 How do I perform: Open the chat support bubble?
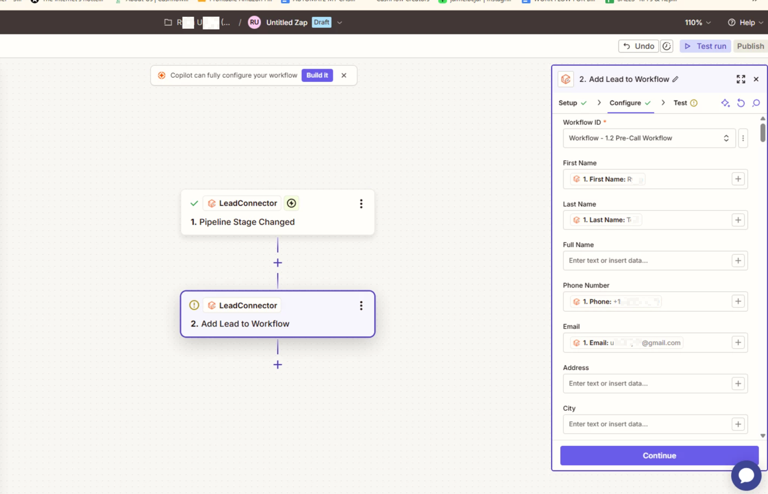746,475
